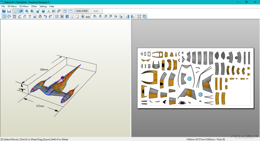Open the File menu

point(3,6)
